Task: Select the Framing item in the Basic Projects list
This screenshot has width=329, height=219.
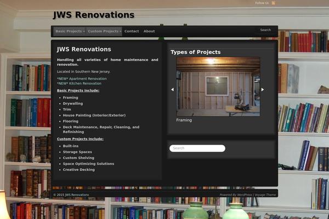Action: (71, 97)
